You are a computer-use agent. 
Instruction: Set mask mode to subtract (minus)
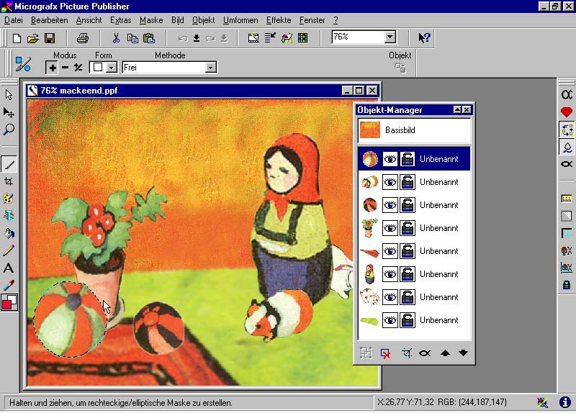coord(65,68)
